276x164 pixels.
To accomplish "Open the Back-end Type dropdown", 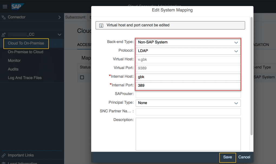I will [236, 42].
